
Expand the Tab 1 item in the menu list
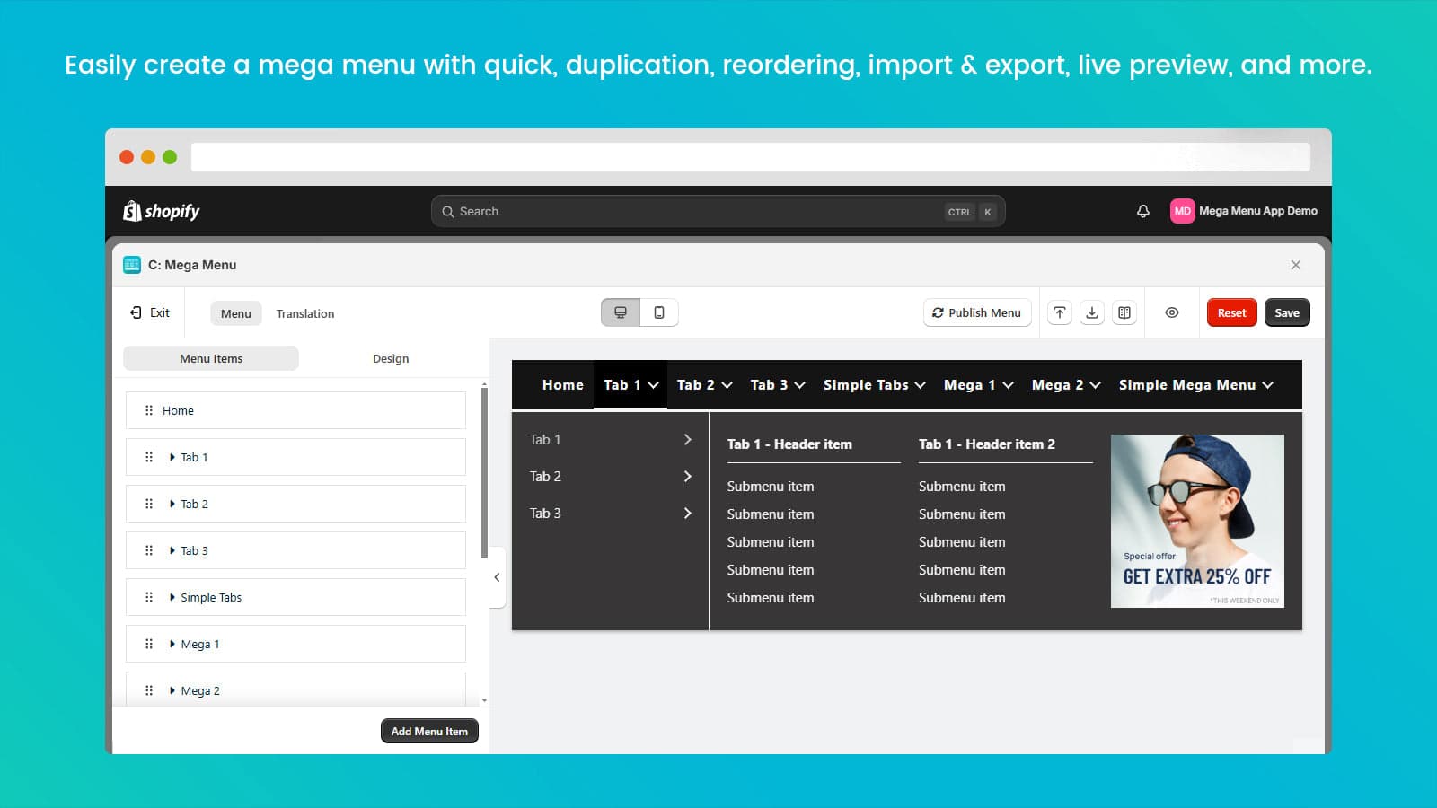pyautogui.click(x=172, y=457)
